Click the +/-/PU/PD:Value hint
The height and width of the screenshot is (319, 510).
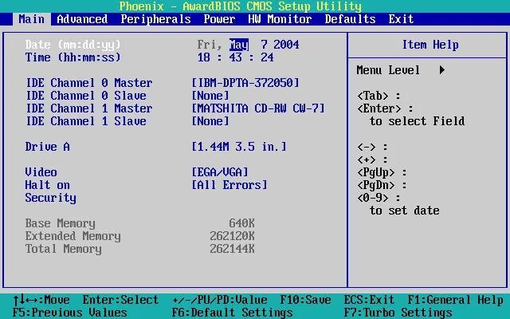tap(220, 300)
